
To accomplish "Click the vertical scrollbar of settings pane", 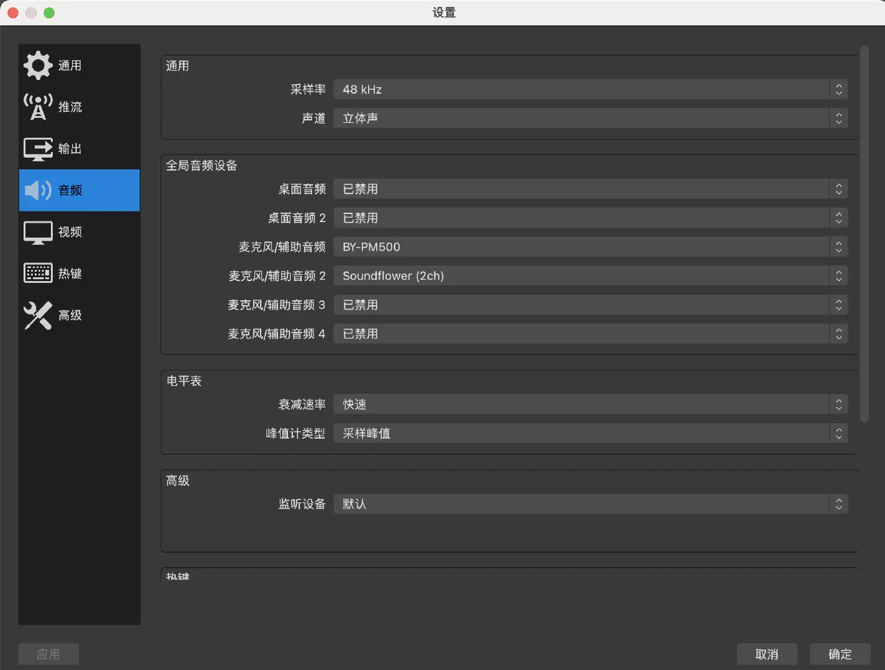I will [x=864, y=233].
